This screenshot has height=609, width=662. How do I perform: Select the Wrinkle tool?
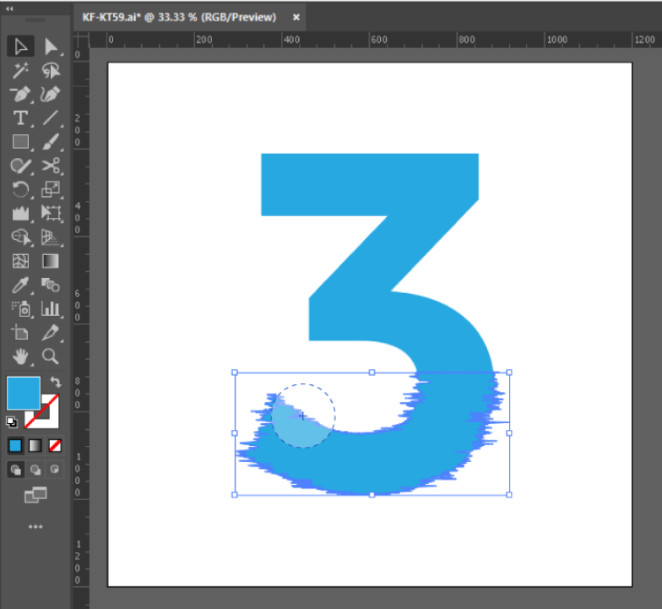pyautogui.click(x=20, y=213)
